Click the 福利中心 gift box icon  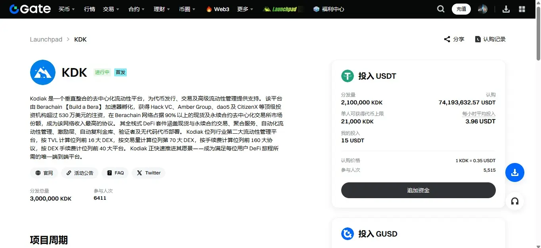tap(316, 9)
